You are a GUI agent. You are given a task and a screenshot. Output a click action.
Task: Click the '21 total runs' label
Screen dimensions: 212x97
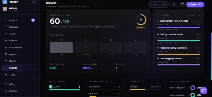click(194, 15)
